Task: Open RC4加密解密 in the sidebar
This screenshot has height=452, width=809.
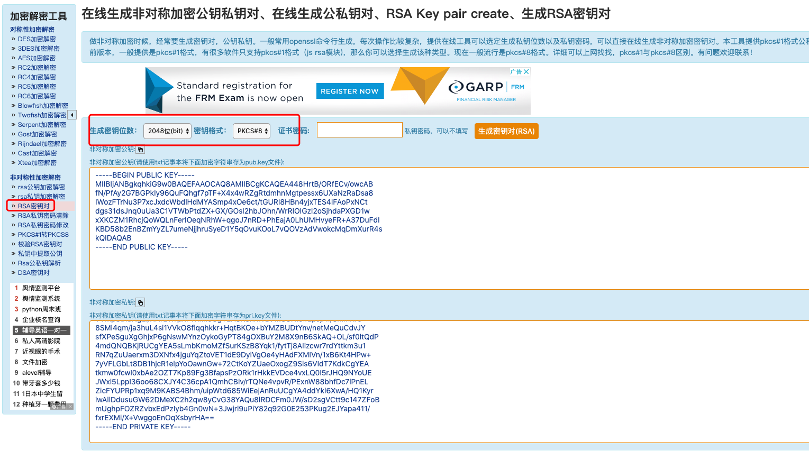Action: (x=37, y=77)
